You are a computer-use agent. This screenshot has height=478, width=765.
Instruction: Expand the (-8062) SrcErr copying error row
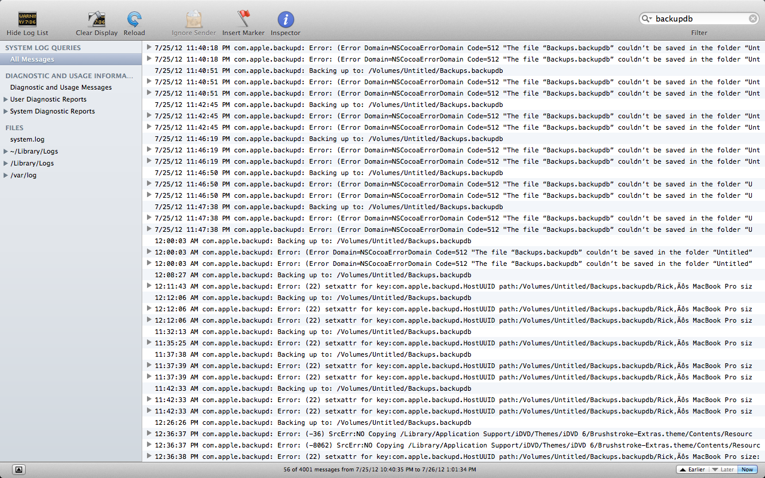point(149,445)
